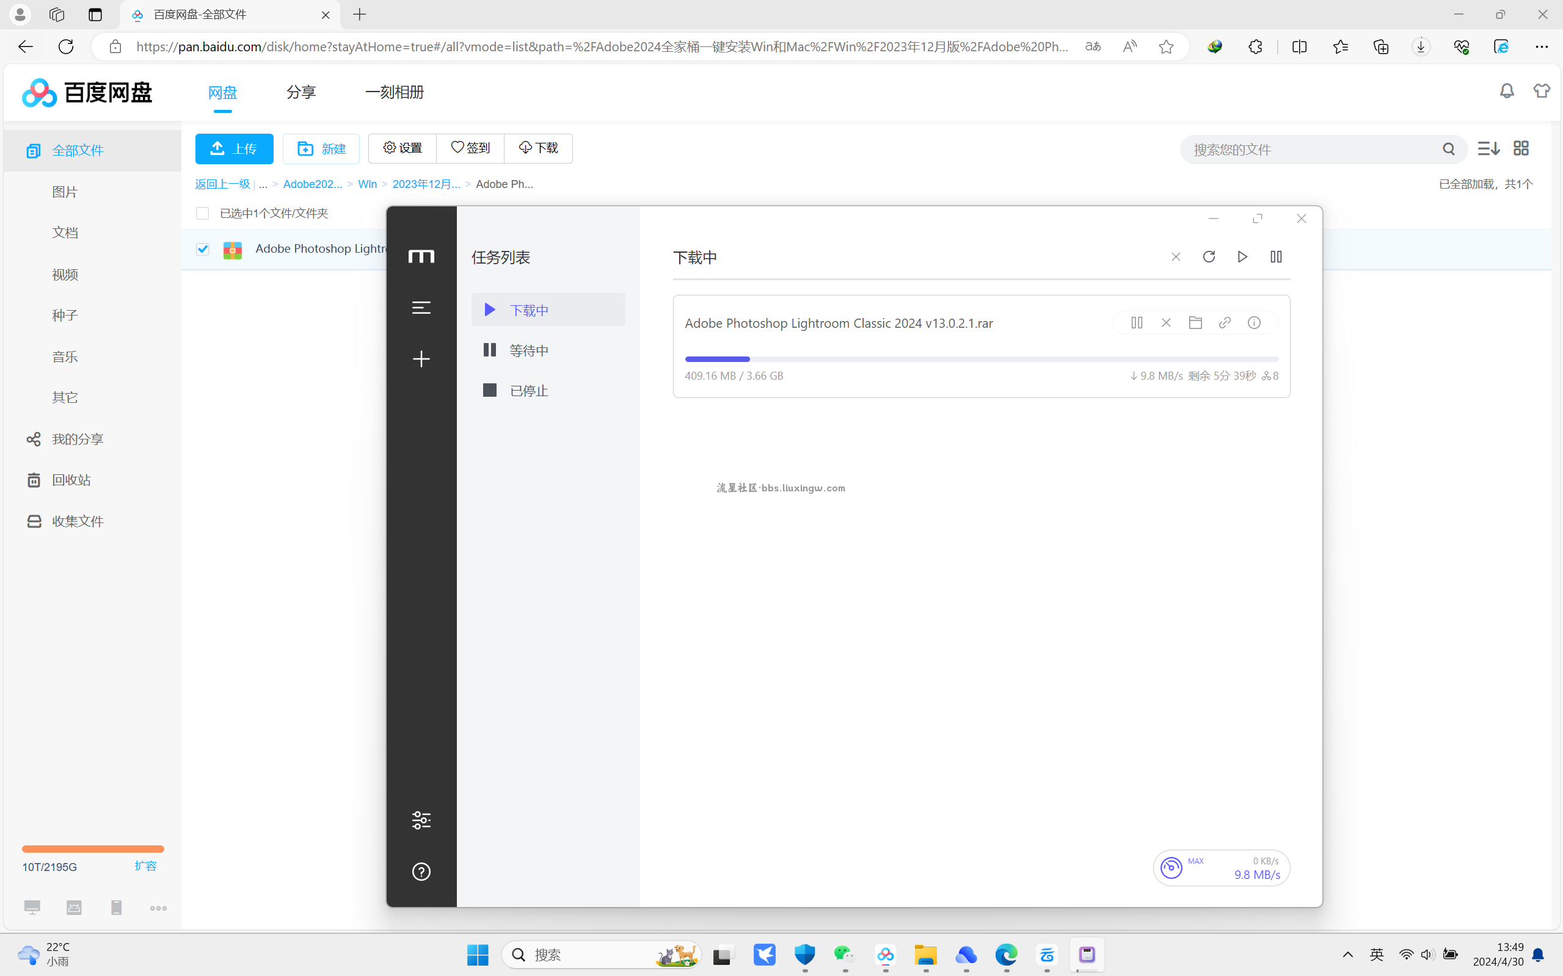Image resolution: width=1563 pixels, height=976 pixels.
Task: Click the 下载 button in Baidu toolbar
Action: pos(538,148)
